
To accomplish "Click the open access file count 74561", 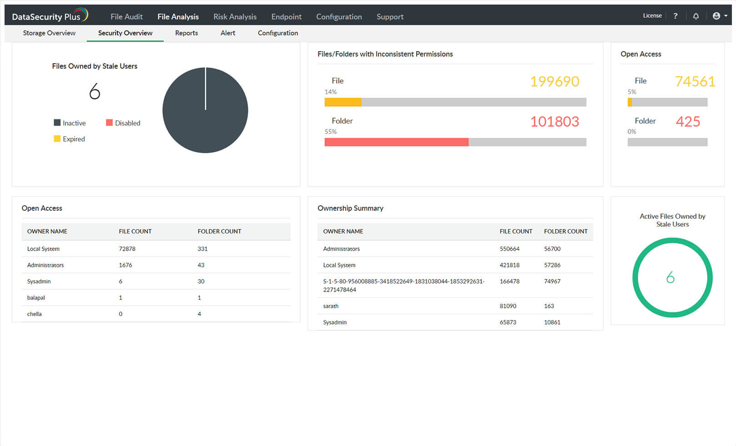I will tap(695, 81).
